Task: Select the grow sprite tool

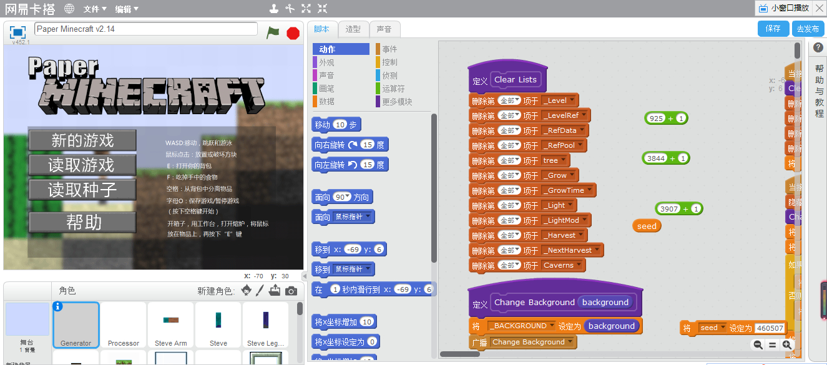Action: click(306, 9)
